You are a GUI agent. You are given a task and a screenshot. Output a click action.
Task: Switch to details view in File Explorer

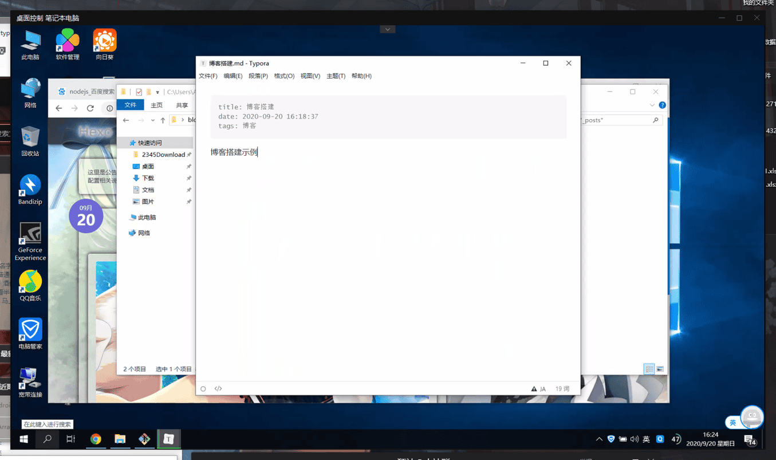[649, 369]
